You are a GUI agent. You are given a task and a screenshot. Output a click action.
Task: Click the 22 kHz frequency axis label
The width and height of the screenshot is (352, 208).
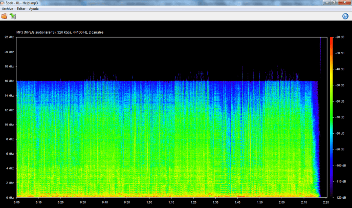[x=10, y=38]
